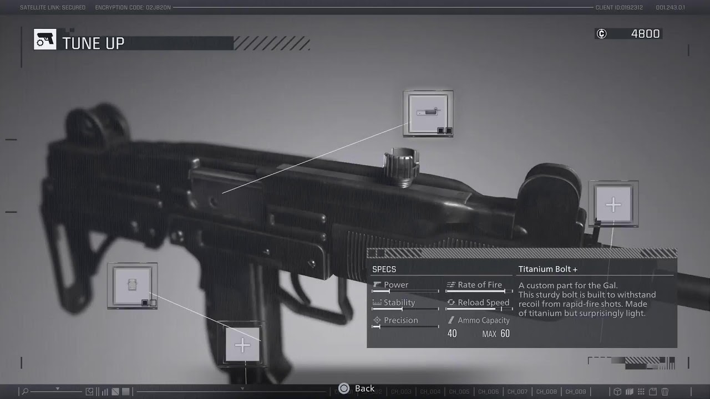Click the Rate of Fire icon
710x399 pixels.
point(451,285)
